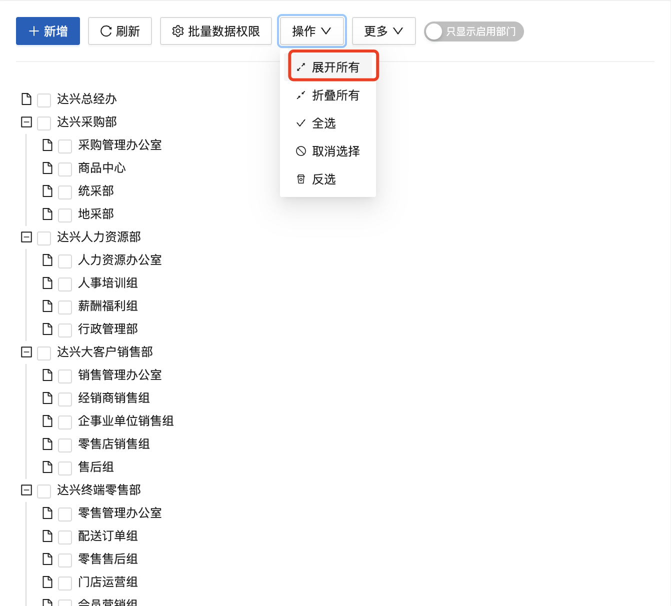Check the box for 达兴采购部

click(44, 123)
